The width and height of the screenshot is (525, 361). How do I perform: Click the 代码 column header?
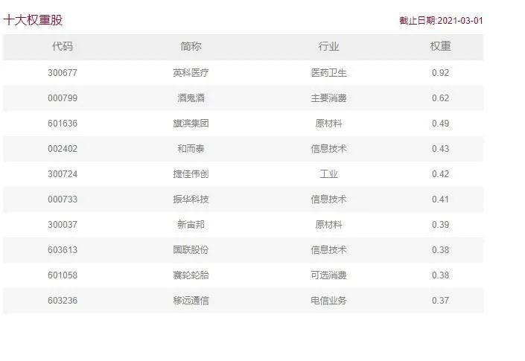point(63,46)
